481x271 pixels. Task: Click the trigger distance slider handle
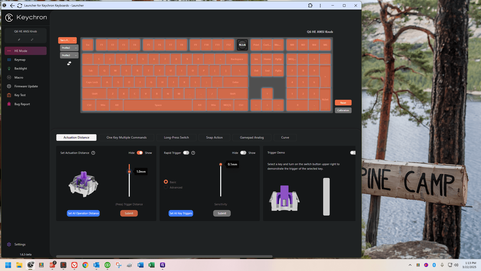(x=129, y=172)
